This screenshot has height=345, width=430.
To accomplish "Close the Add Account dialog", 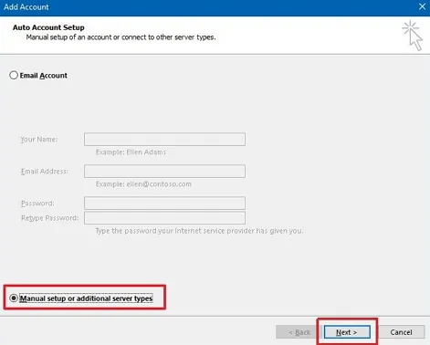I will (x=422, y=6).
